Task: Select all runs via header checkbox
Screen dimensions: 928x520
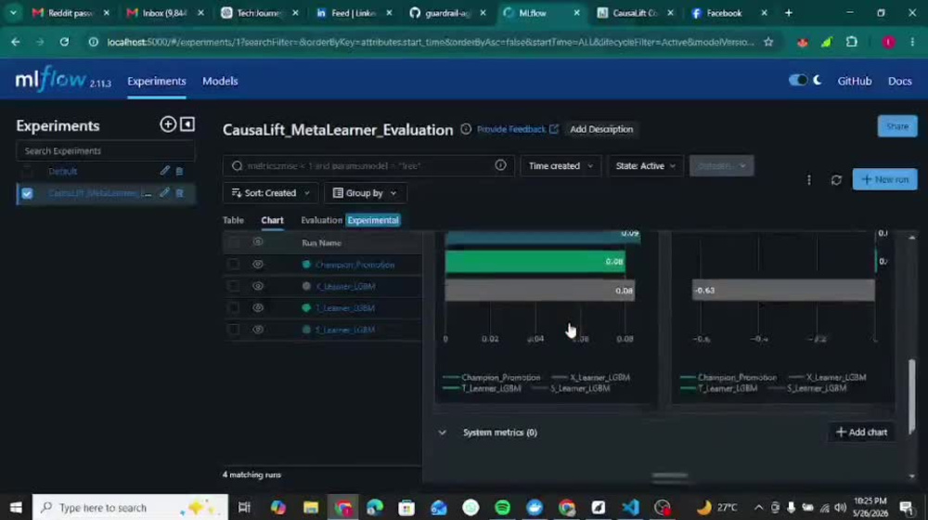Action: [234, 242]
